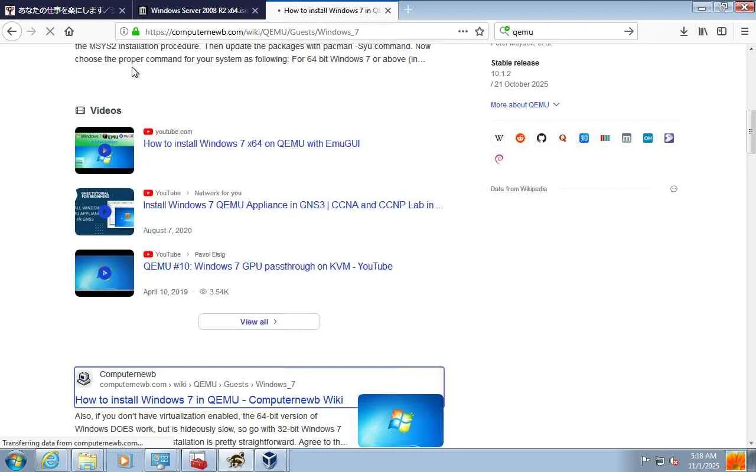Open the taskbar clock showing 5:18 AM
The image size is (756, 472).
tap(703, 461)
